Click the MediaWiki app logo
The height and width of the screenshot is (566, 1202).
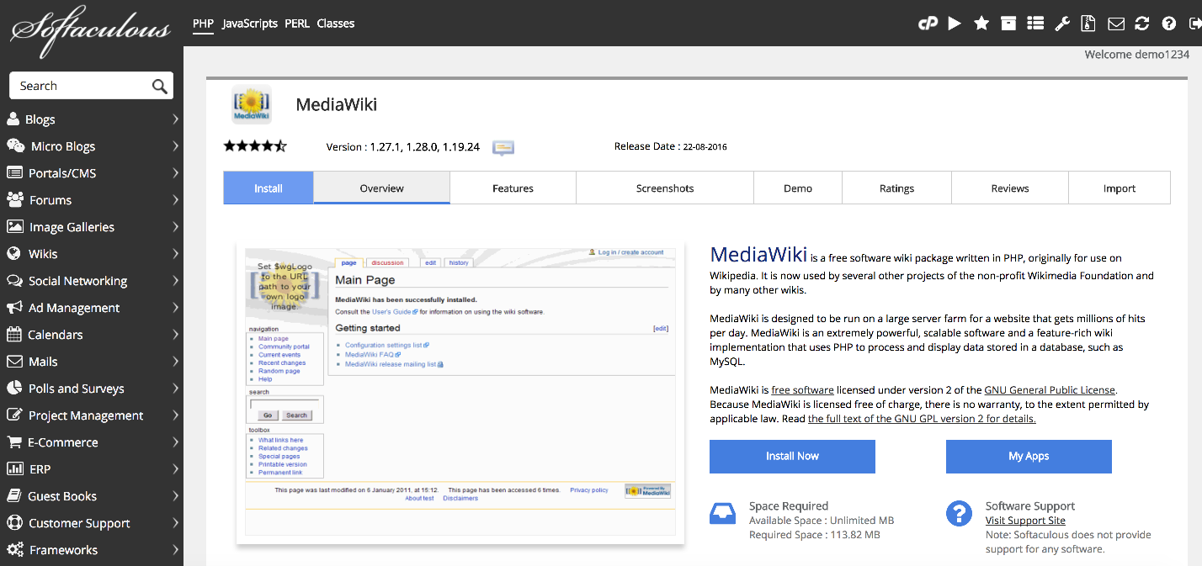tap(252, 104)
